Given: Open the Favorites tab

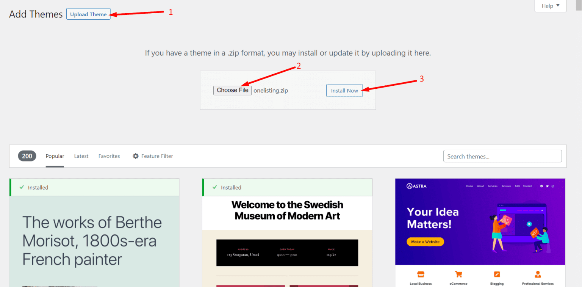Looking at the screenshot, I should pos(109,156).
